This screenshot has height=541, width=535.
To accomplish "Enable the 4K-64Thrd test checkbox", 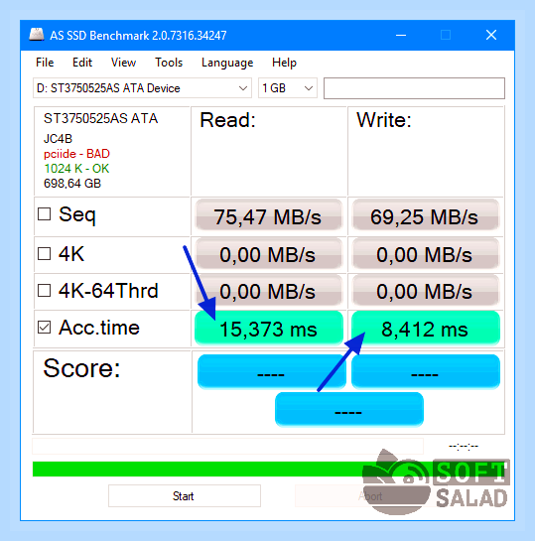I will [44, 291].
